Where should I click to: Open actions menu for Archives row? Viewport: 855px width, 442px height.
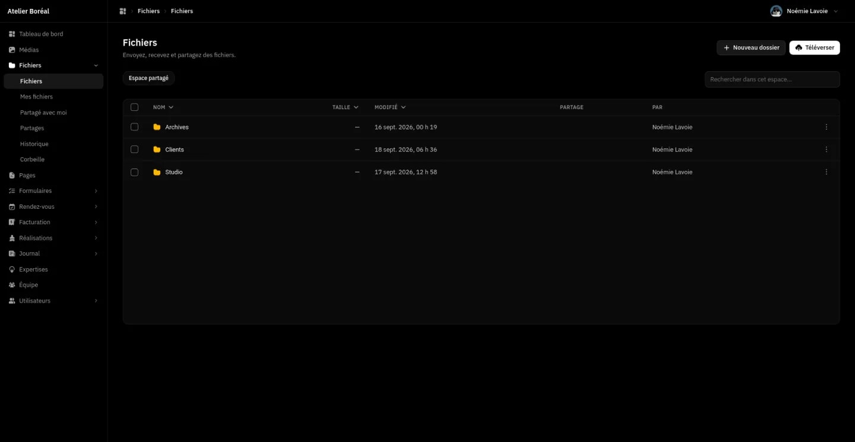point(826,127)
